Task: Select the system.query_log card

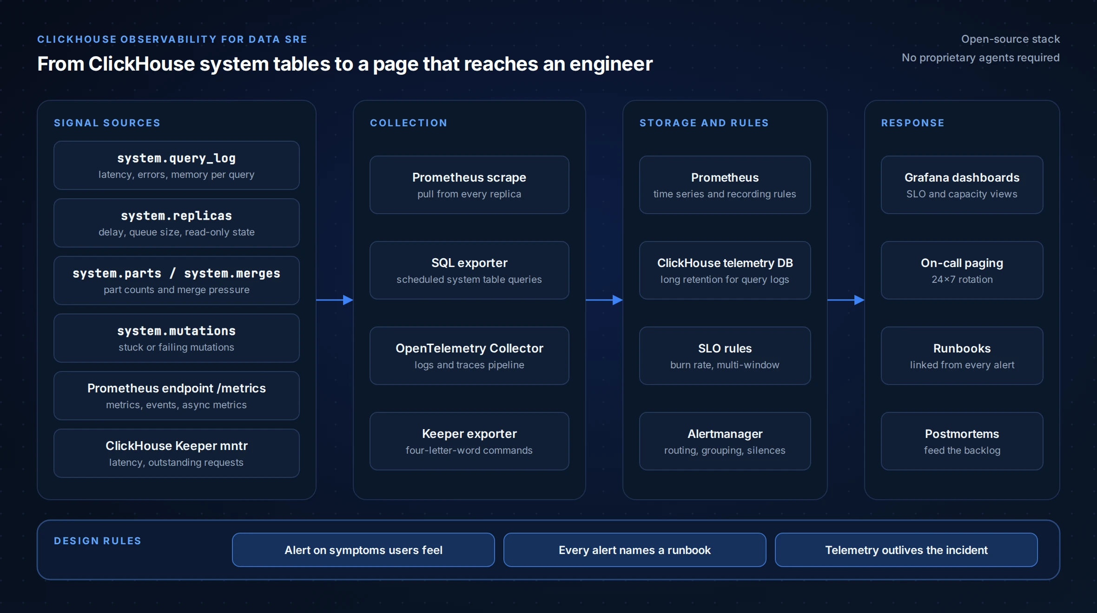Action: 177,165
